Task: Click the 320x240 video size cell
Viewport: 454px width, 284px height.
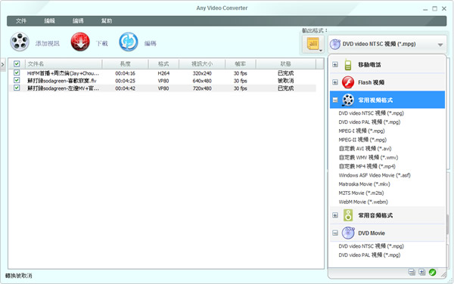Action: click(x=202, y=73)
